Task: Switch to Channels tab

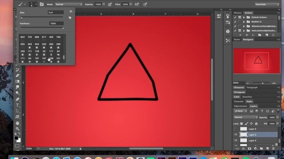Action: 239,102
